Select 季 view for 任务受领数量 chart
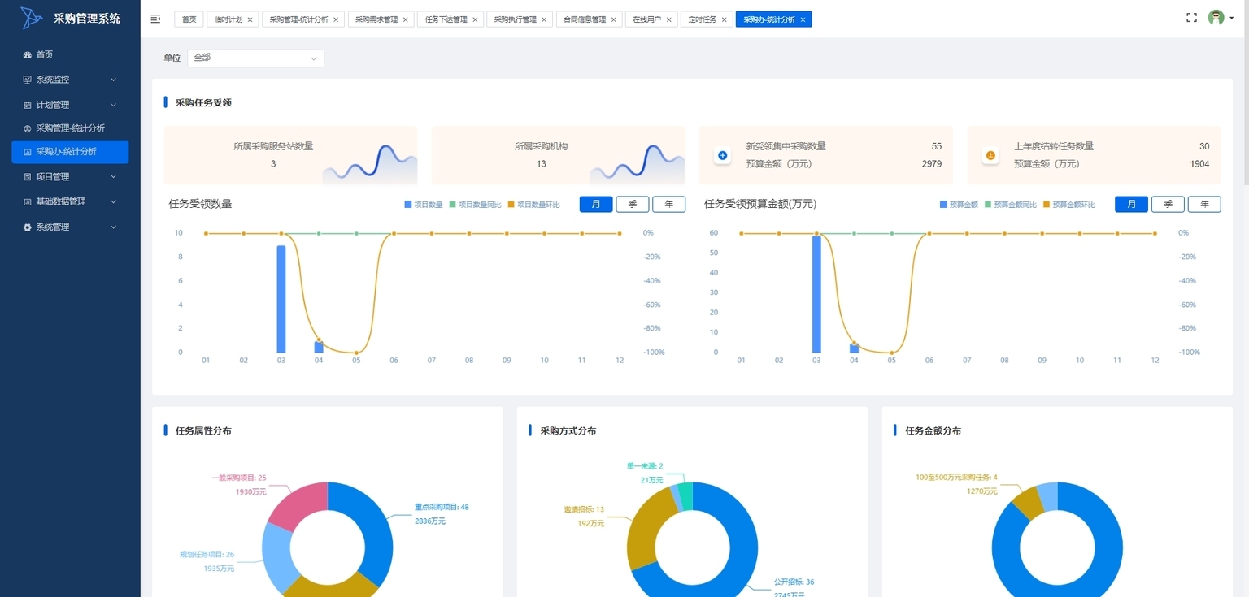Image resolution: width=1249 pixels, height=597 pixels. [632, 205]
